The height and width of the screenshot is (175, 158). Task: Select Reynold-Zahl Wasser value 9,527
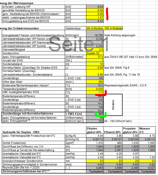point(147,168)
